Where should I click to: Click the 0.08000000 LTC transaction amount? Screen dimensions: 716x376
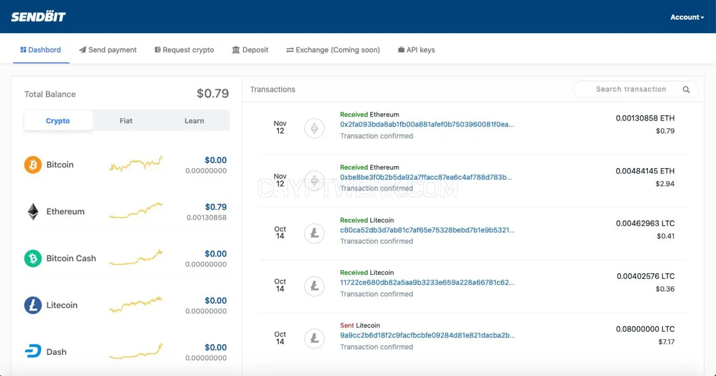(645, 329)
